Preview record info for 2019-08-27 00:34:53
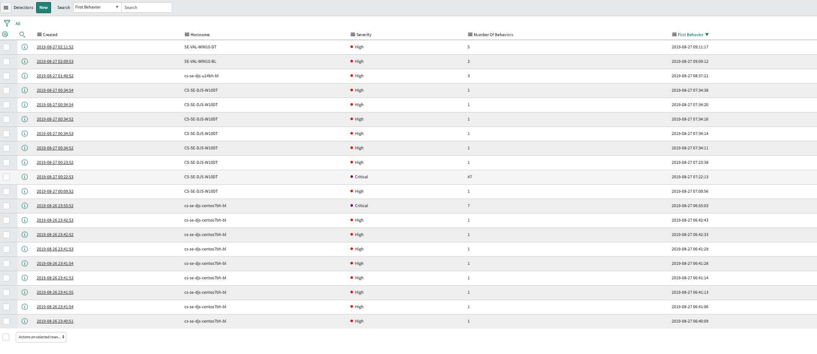The width and height of the screenshot is (817, 354). (25, 134)
